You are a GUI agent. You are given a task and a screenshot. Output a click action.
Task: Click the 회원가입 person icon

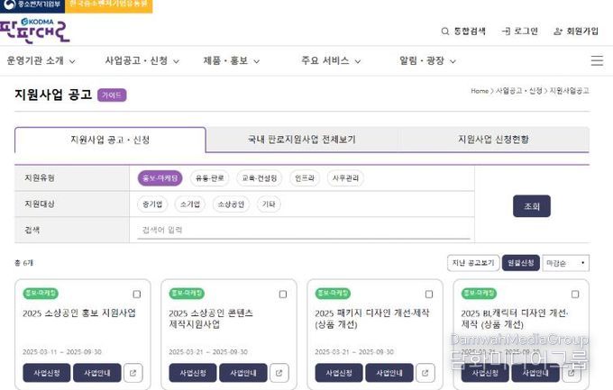pyautogui.click(x=558, y=32)
